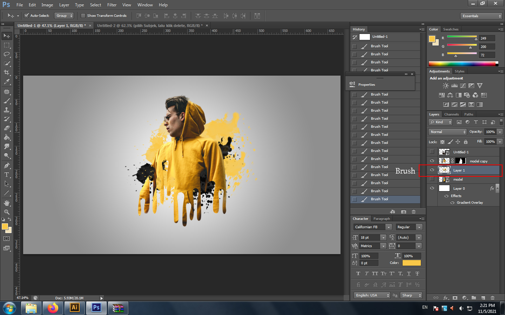
Task: Open the Filter menu
Action: (x=112, y=5)
